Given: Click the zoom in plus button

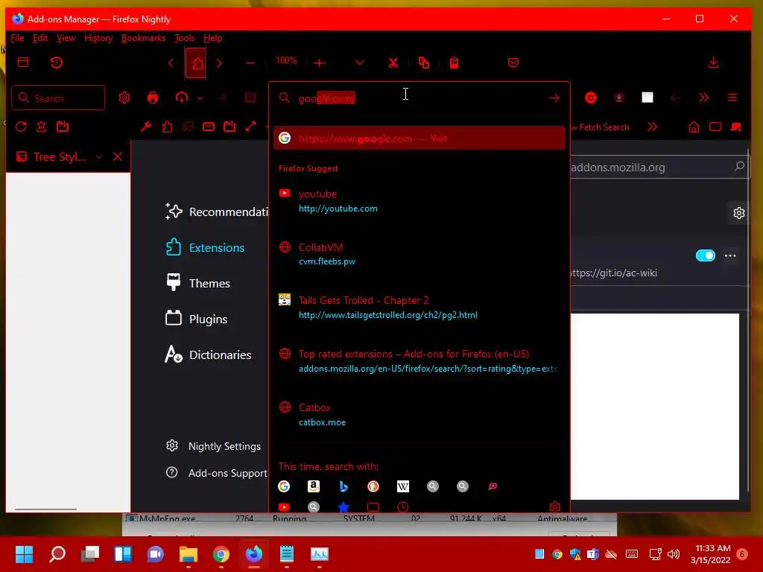Looking at the screenshot, I should point(320,63).
